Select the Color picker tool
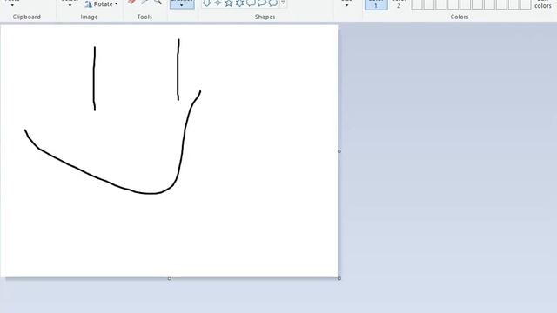The height and width of the screenshot is (313, 557). (x=144, y=2)
